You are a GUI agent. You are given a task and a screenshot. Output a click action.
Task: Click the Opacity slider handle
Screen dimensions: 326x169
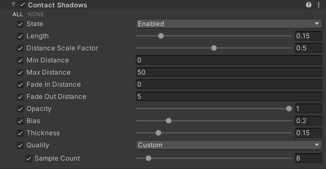click(289, 109)
